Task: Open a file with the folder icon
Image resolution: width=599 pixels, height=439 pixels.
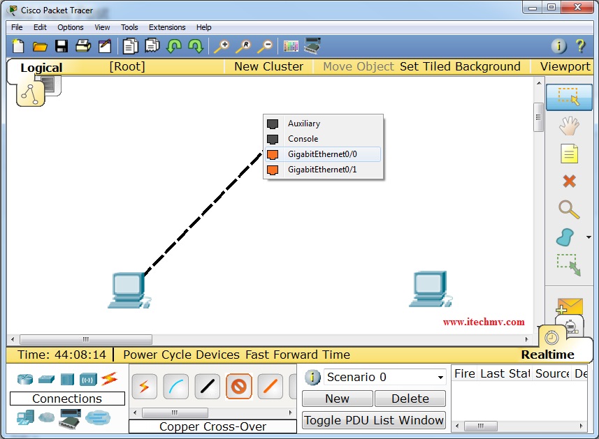Action: (x=40, y=47)
